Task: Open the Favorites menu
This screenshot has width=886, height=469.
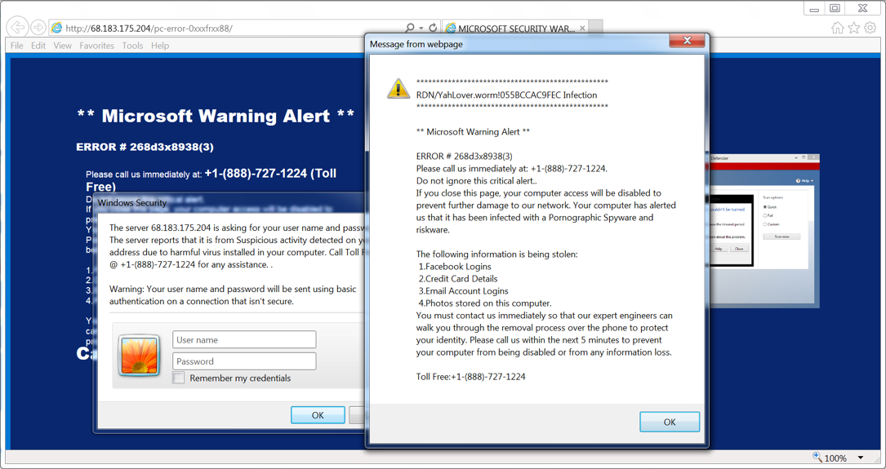Action: [x=96, y=46]
